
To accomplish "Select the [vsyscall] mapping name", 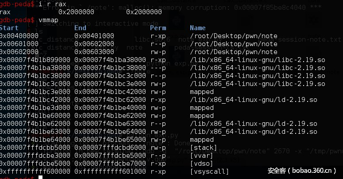I will (x=209, y=171).
